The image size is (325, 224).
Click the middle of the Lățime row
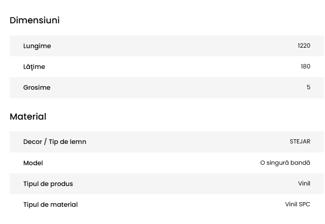tap(167, 67)
